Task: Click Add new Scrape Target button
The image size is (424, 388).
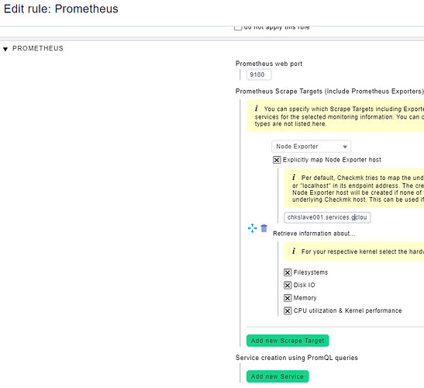Action: pyautogui.click(x=288, y=341)
